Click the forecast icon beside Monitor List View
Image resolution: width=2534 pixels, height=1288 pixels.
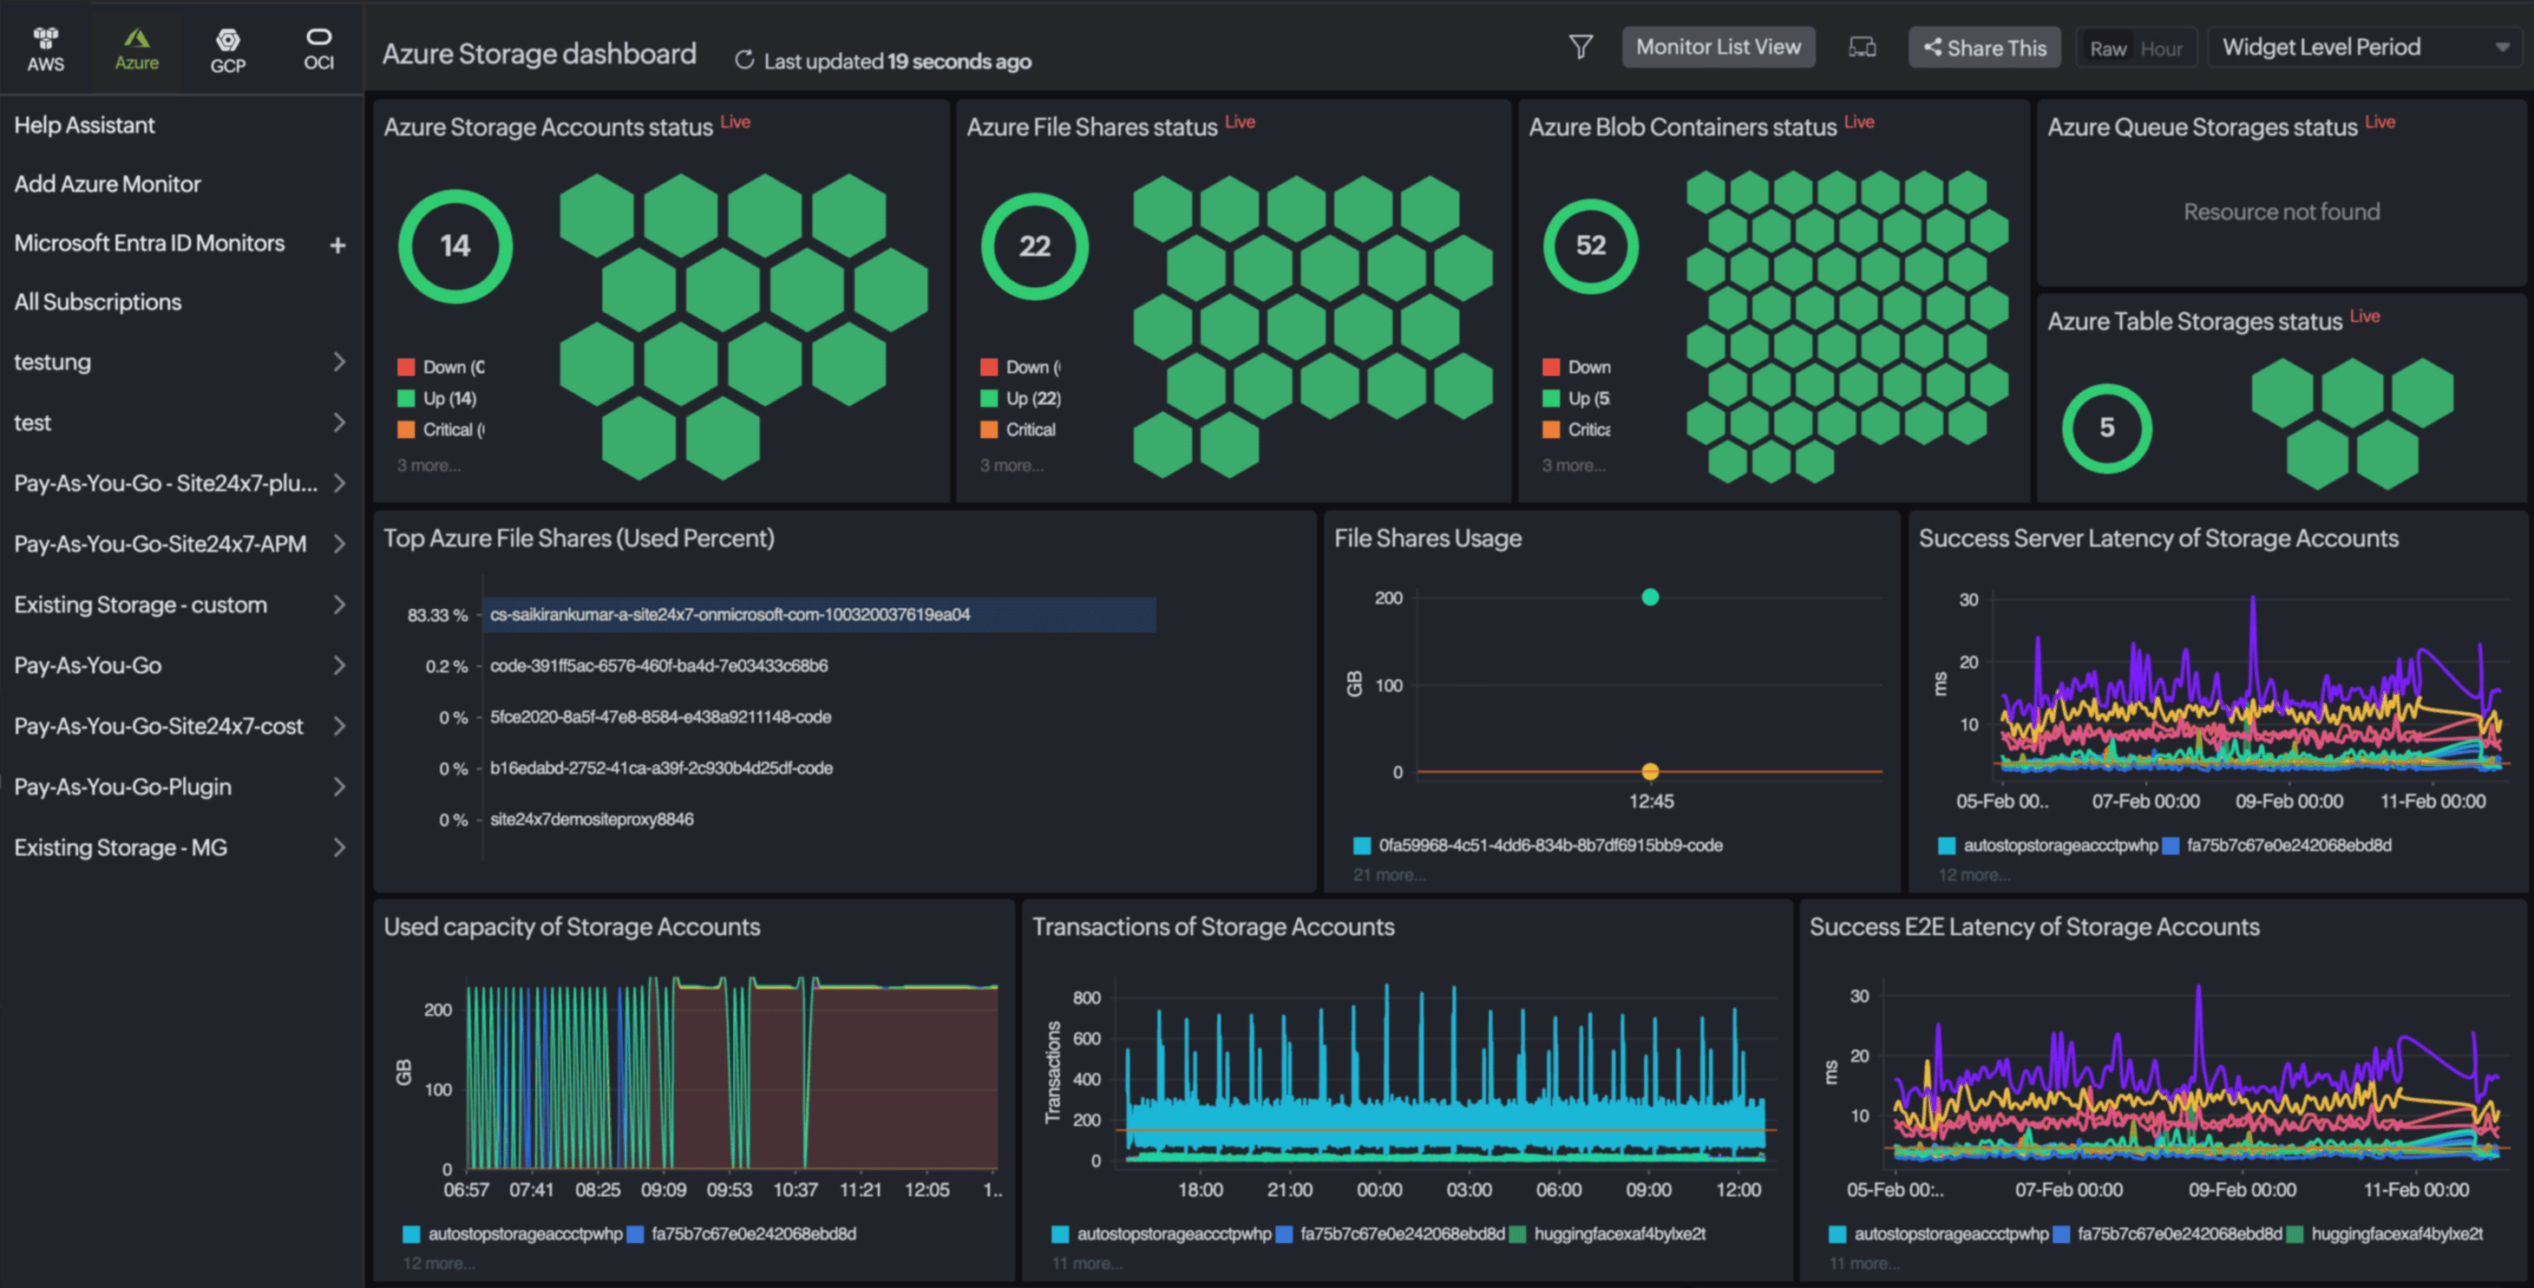click(1863, 46)
